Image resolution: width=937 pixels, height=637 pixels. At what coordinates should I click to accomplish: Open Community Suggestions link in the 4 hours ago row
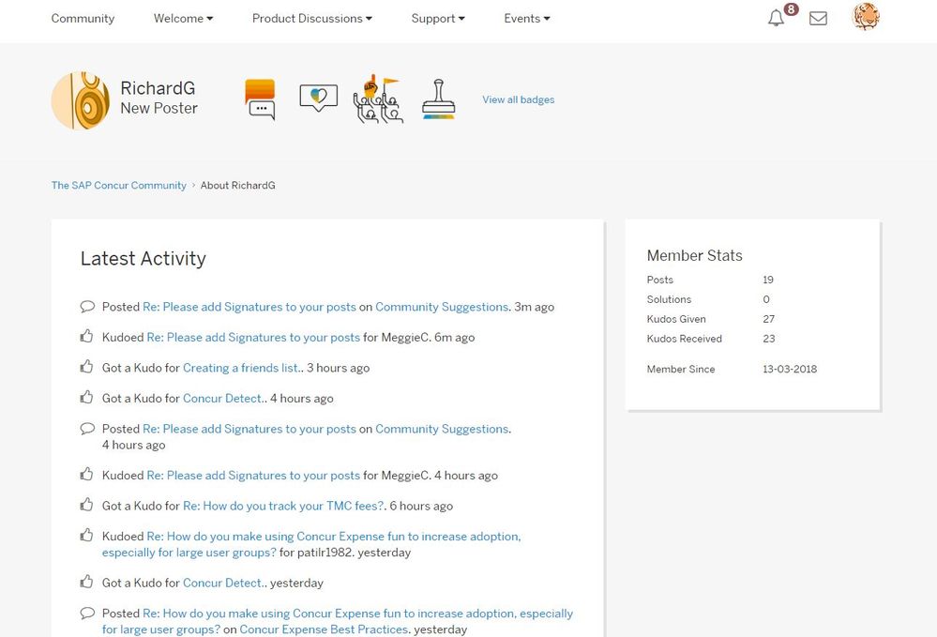(x=442, y=429)
